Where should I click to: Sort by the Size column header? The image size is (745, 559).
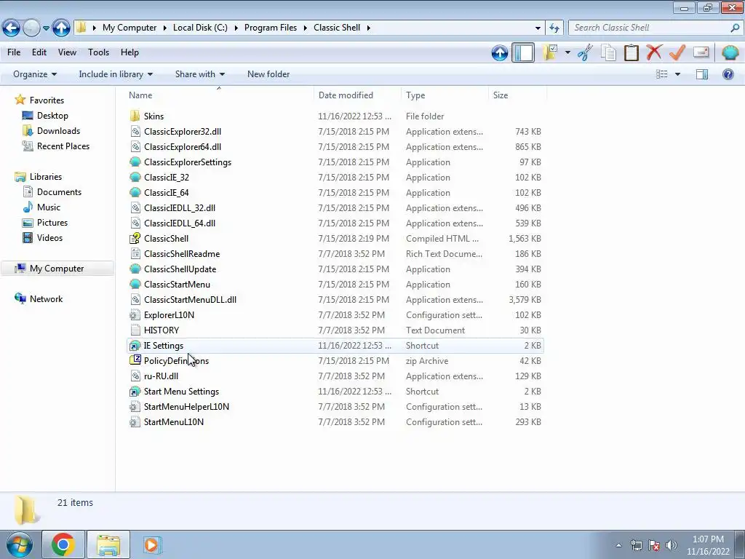pyautogui.click(x=517, y=95)
